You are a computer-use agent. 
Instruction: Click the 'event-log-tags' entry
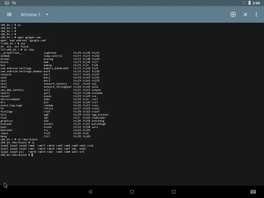tap(11, 105)
